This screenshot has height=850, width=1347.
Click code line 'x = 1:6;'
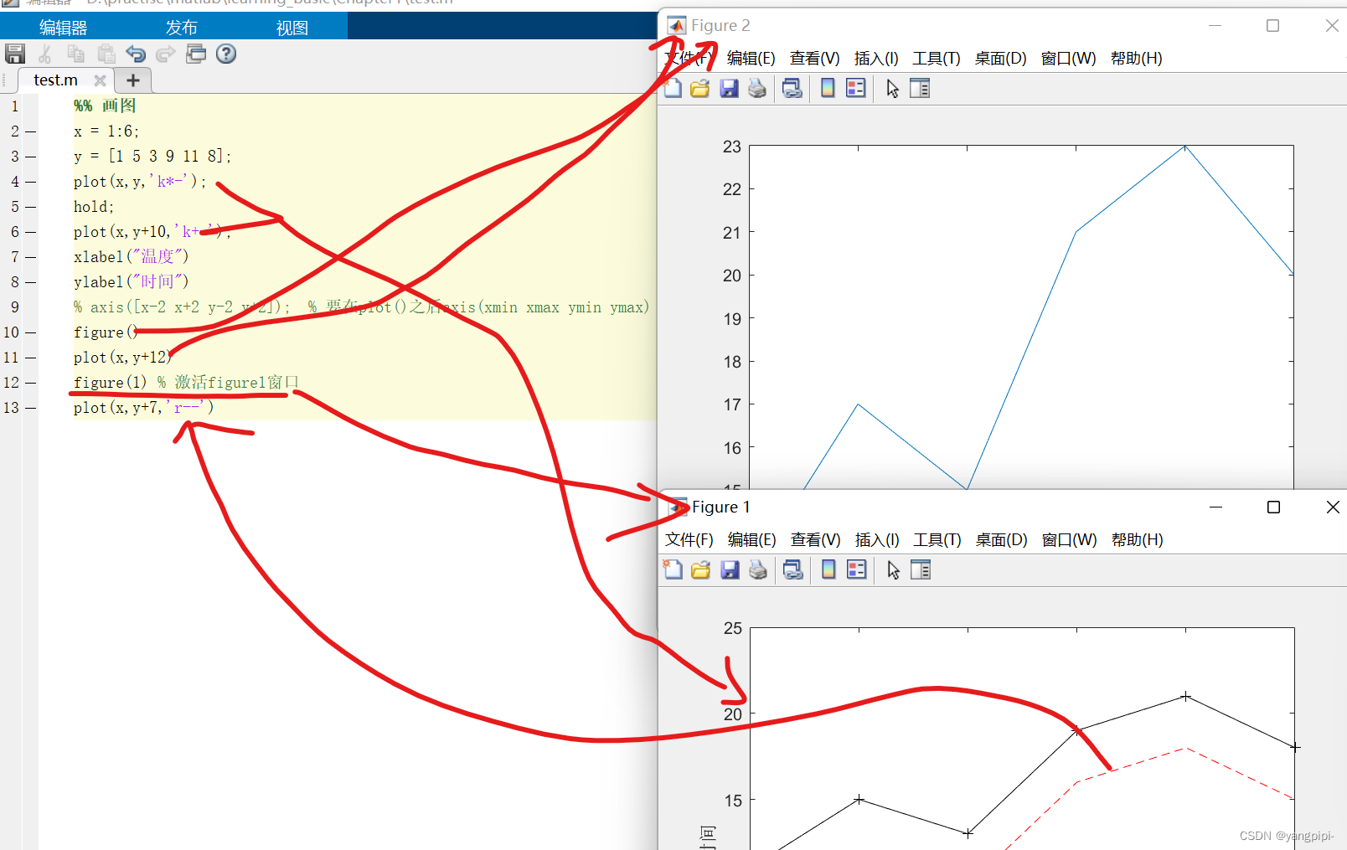(106, 131)
